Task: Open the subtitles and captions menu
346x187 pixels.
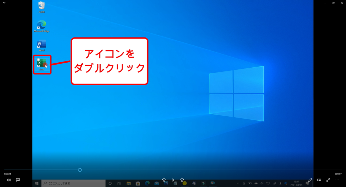Action: click(18, 180)
